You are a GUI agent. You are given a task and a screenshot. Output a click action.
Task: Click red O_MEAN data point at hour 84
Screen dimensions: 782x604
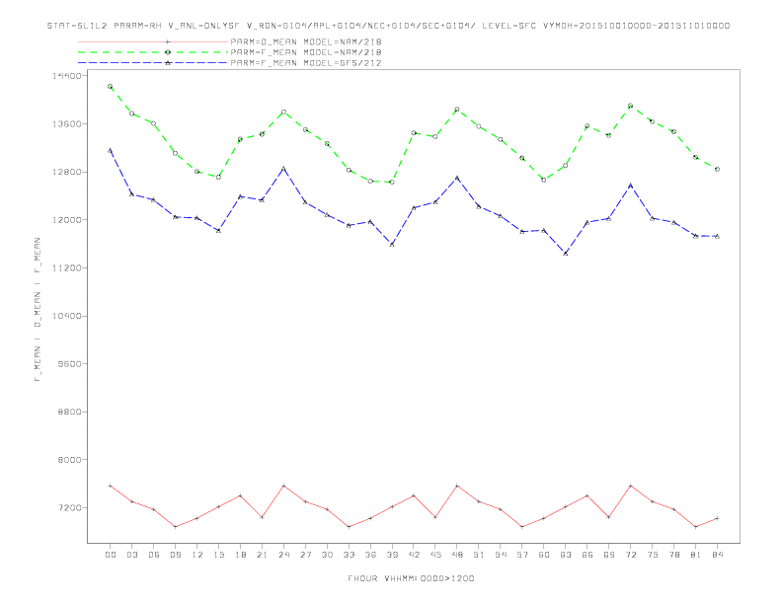(717, 519)
